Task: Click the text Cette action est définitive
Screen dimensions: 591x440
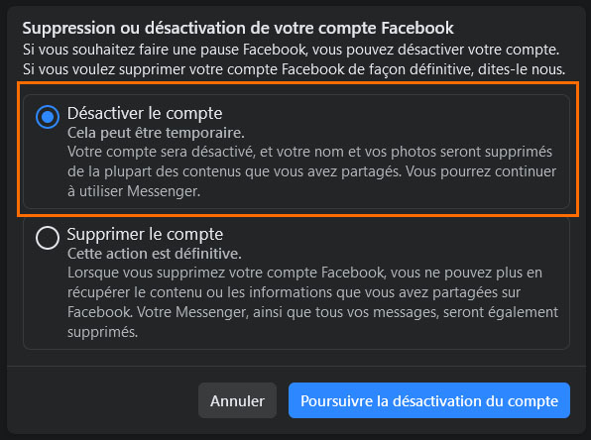Action: [x=155, y=254]
